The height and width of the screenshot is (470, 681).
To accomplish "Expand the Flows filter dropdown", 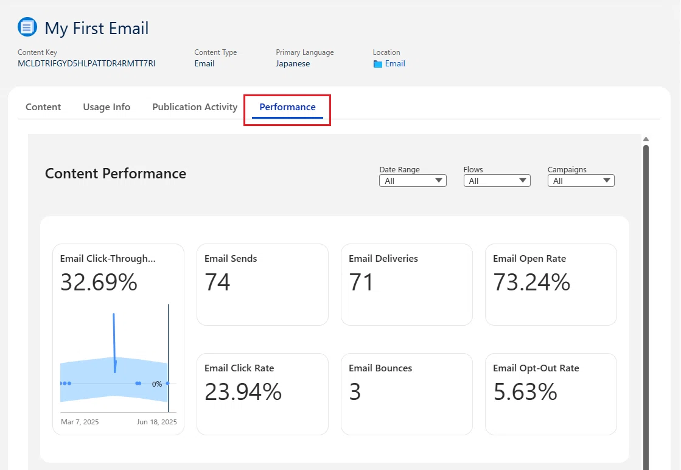I will click(497, 181).
